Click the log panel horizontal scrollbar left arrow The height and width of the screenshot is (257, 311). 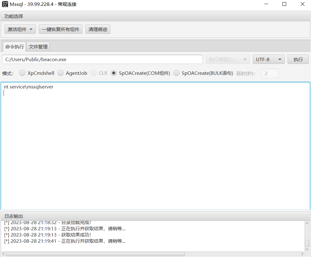coord(3,254)
